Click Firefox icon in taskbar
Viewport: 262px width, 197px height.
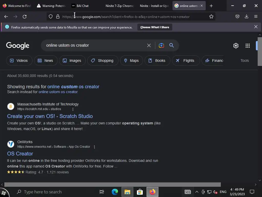[152, 192]
